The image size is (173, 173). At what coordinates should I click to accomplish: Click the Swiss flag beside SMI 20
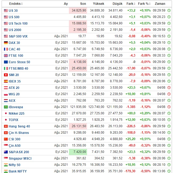pyautogui.click(x=6, y=75)
